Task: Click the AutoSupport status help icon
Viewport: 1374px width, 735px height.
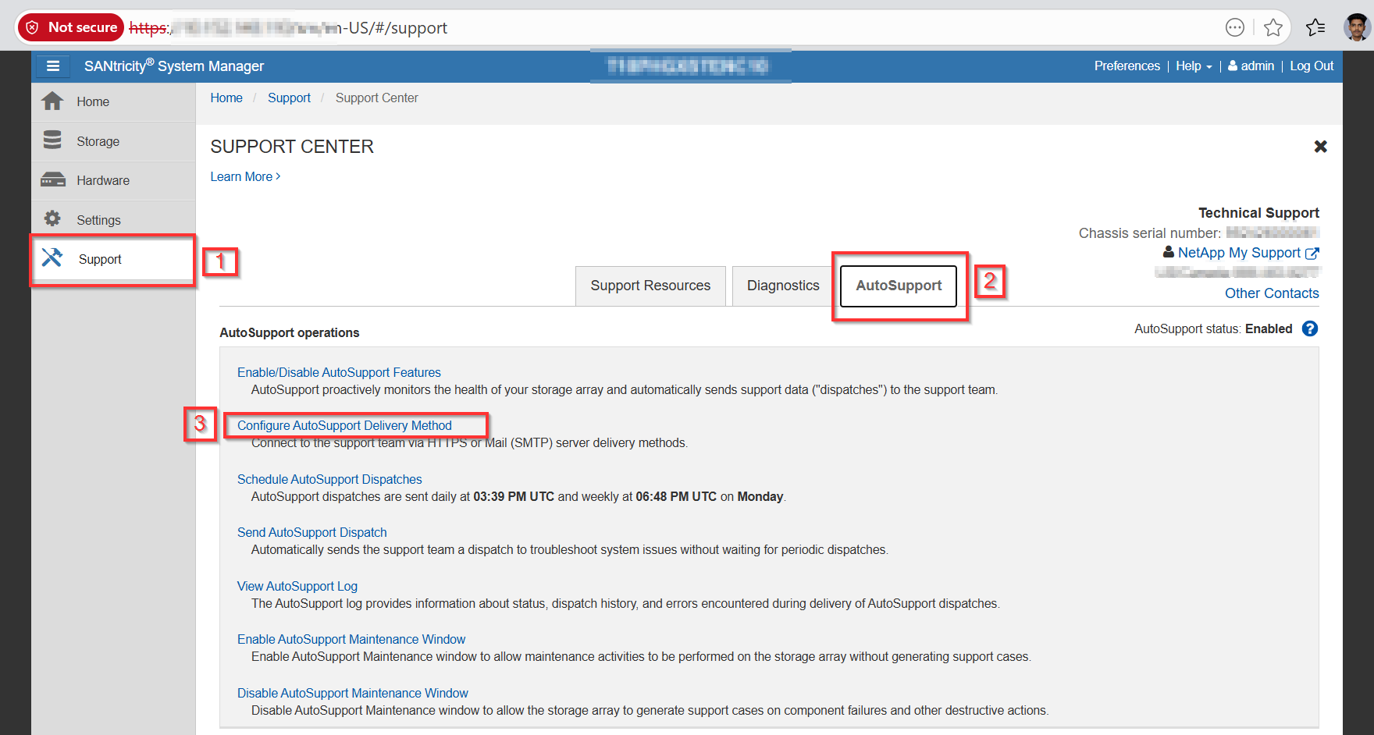Action: click(x=1310, y=329)
